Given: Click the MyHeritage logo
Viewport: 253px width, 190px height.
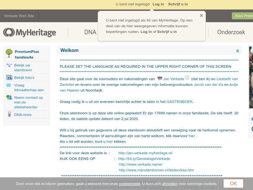Looking at the screenshot, I should (x=29, y=32).
